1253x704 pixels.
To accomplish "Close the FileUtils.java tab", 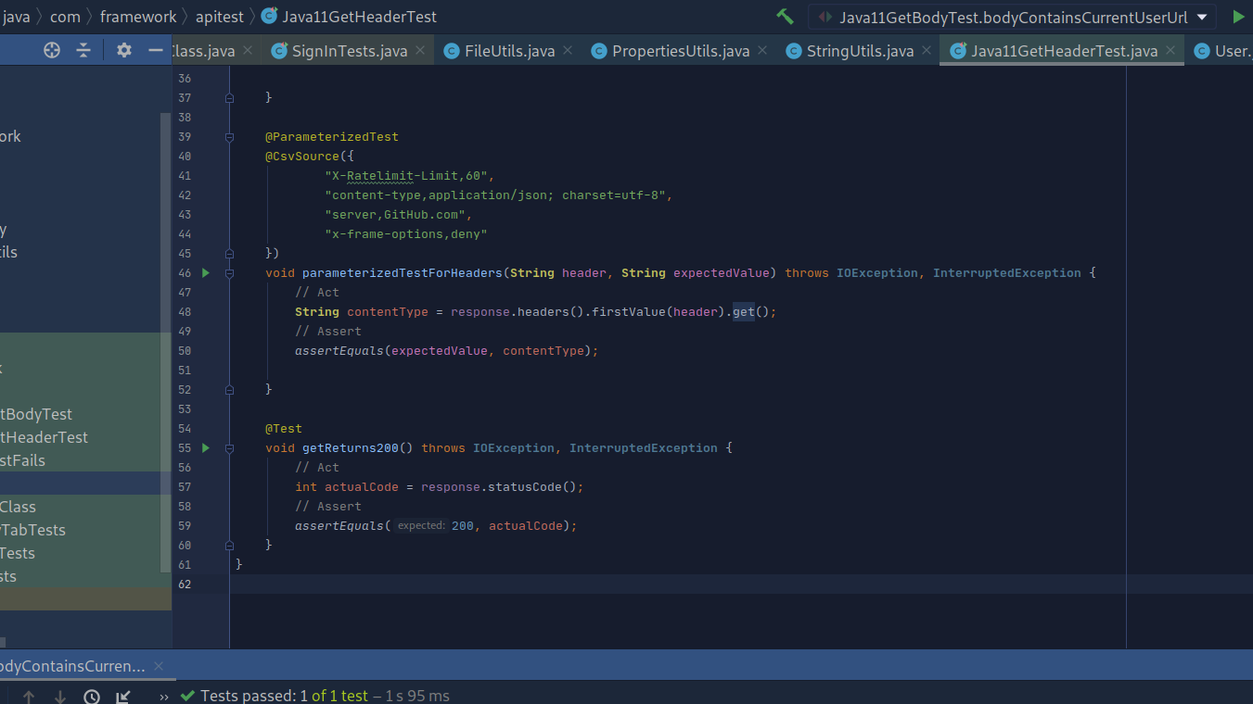I will point(568,51).
